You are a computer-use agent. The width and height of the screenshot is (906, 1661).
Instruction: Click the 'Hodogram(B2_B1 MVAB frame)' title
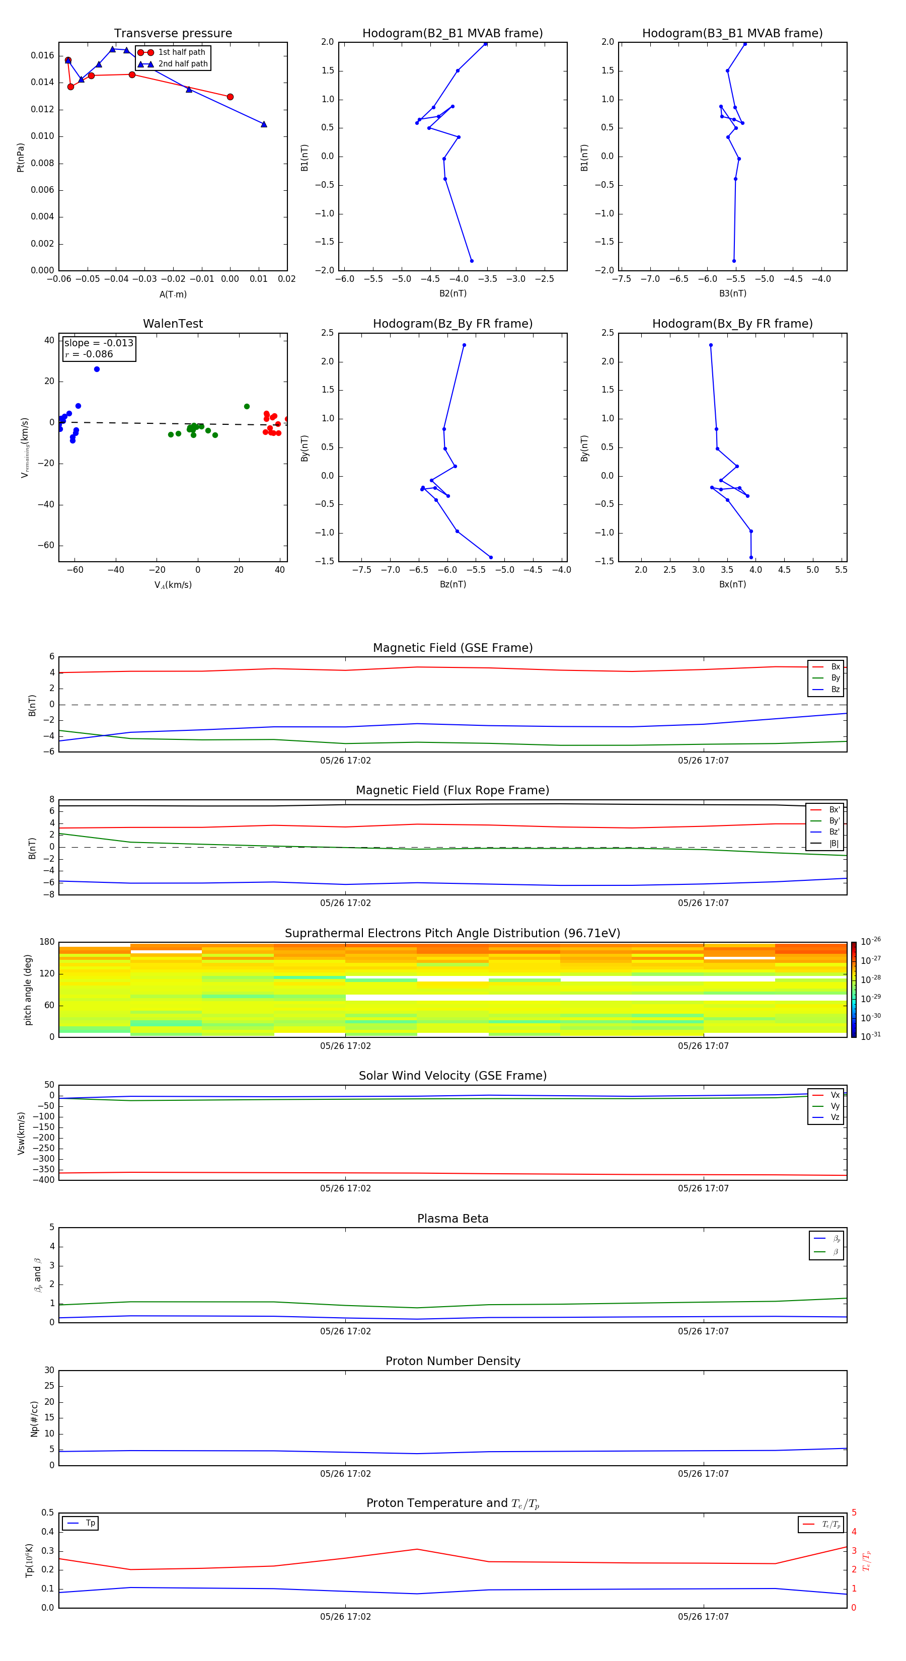pyautogui.click(x=452, y=34)
